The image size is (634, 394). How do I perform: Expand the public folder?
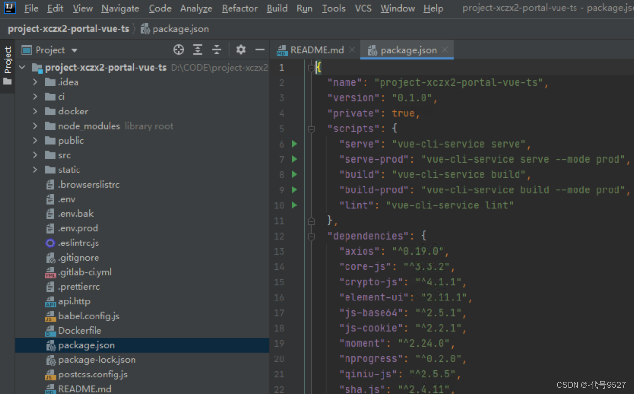[35, 141]
